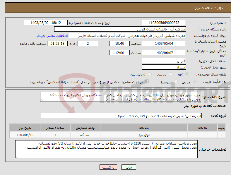The width and height of the screenshot is (231, 175).
Task: Click the announcement date field 1403/05/02 - 08:12
Action: (45, 23)
